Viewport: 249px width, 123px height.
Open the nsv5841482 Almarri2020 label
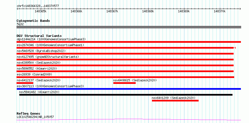pyautogui.click(x=39, y=92)
